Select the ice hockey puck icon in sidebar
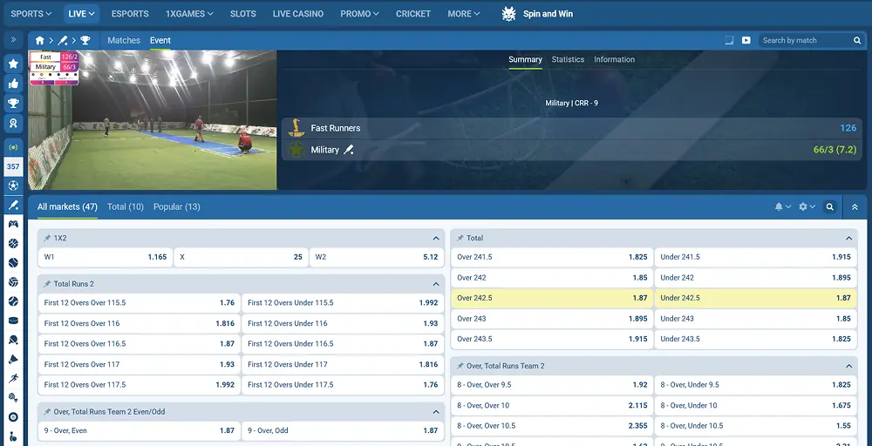This screenshot has height=446, width=872. pyautogui.click(x=13, y=321)
